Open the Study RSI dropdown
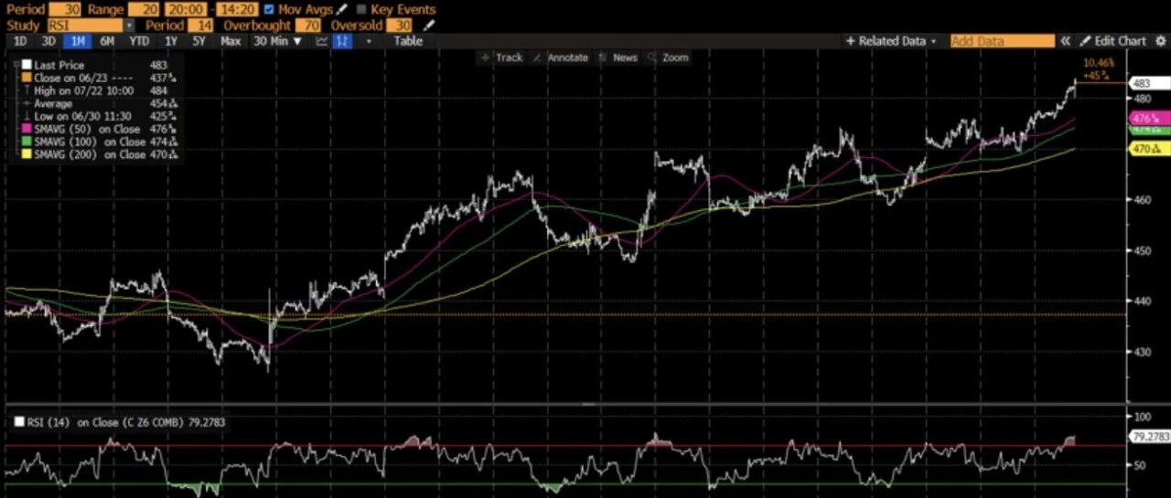This screenshot has height=498, width=1171. (x=130, y=25)
